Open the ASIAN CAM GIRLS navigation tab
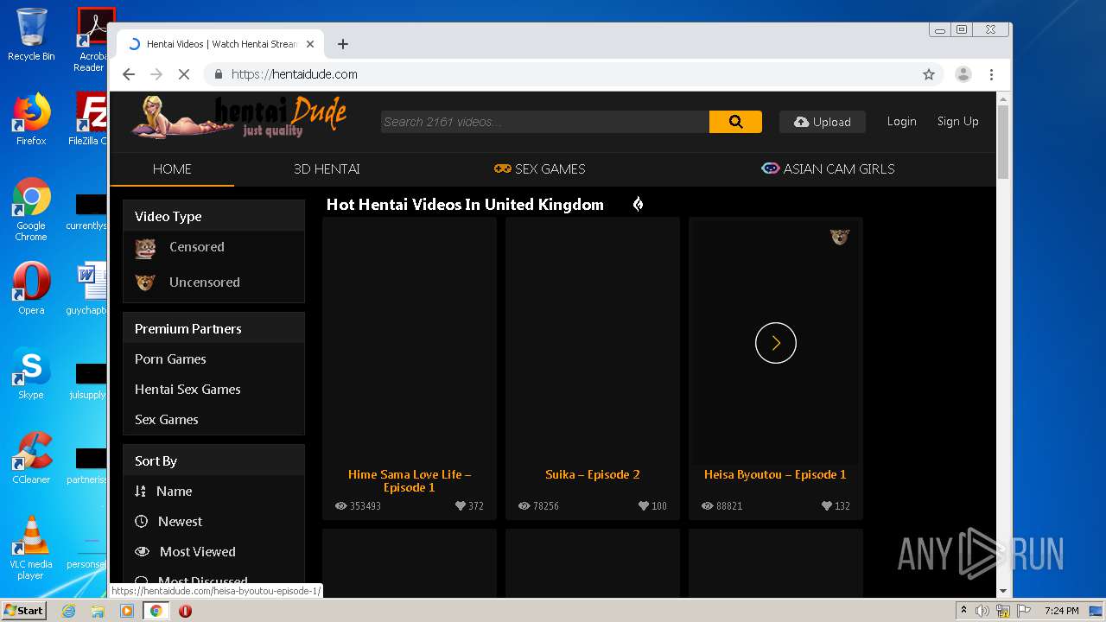This screenshot has height=622, width=1106. [828, 169]
